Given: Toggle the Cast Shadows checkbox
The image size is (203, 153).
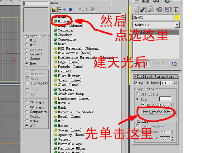Looking at the screenshot, I should tap(137, 126).
